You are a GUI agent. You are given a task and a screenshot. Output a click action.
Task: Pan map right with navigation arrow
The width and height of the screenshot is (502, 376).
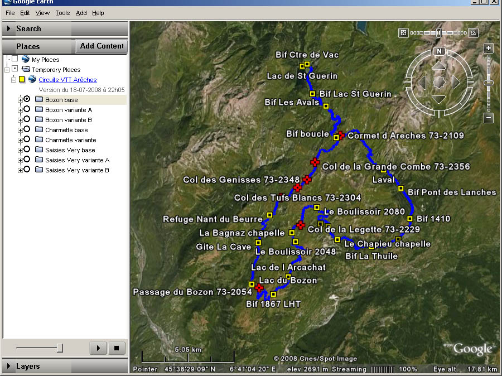[456, 83]
